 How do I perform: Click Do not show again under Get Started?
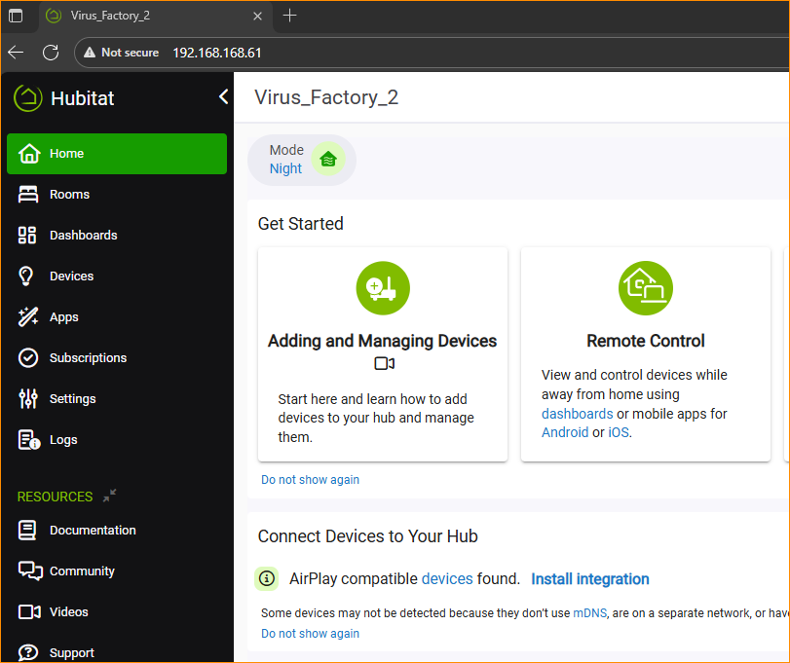(310, 480)
